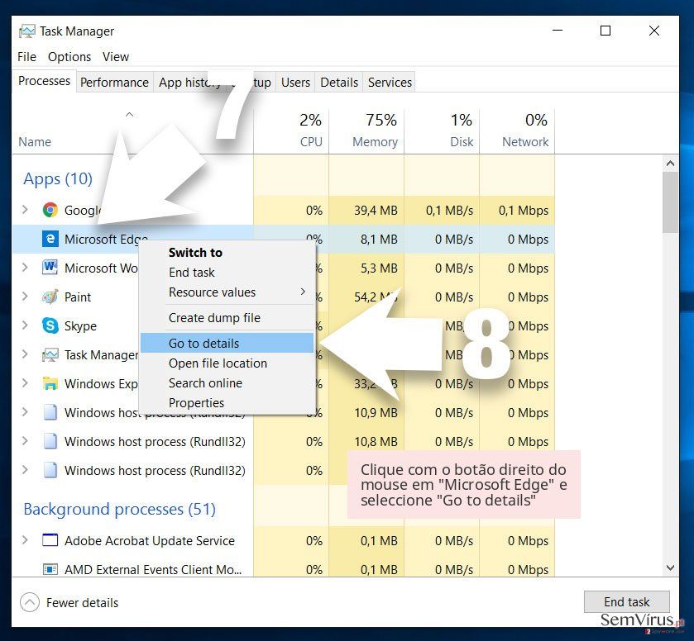Click the Microsoft Word icon
Image resolution: width=694 pixels, height=641 pixels.
click(x=50, y=268)
